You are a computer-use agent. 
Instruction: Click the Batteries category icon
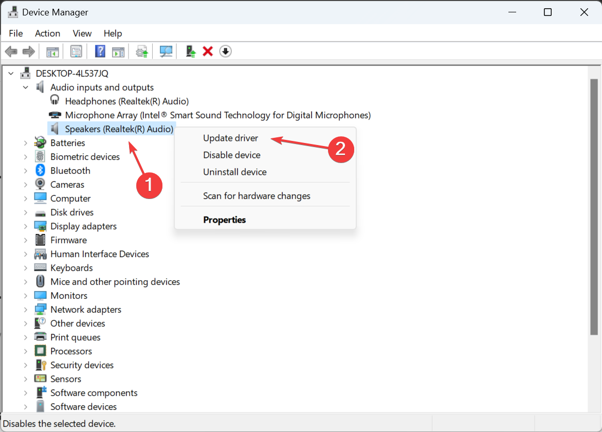pos(40,143)
